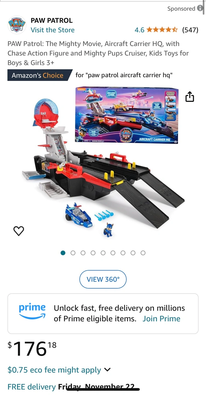Visit the PAW PATROL store link
Image resolution: width=206 pixels, height=395 pixels.
point(53,30)
